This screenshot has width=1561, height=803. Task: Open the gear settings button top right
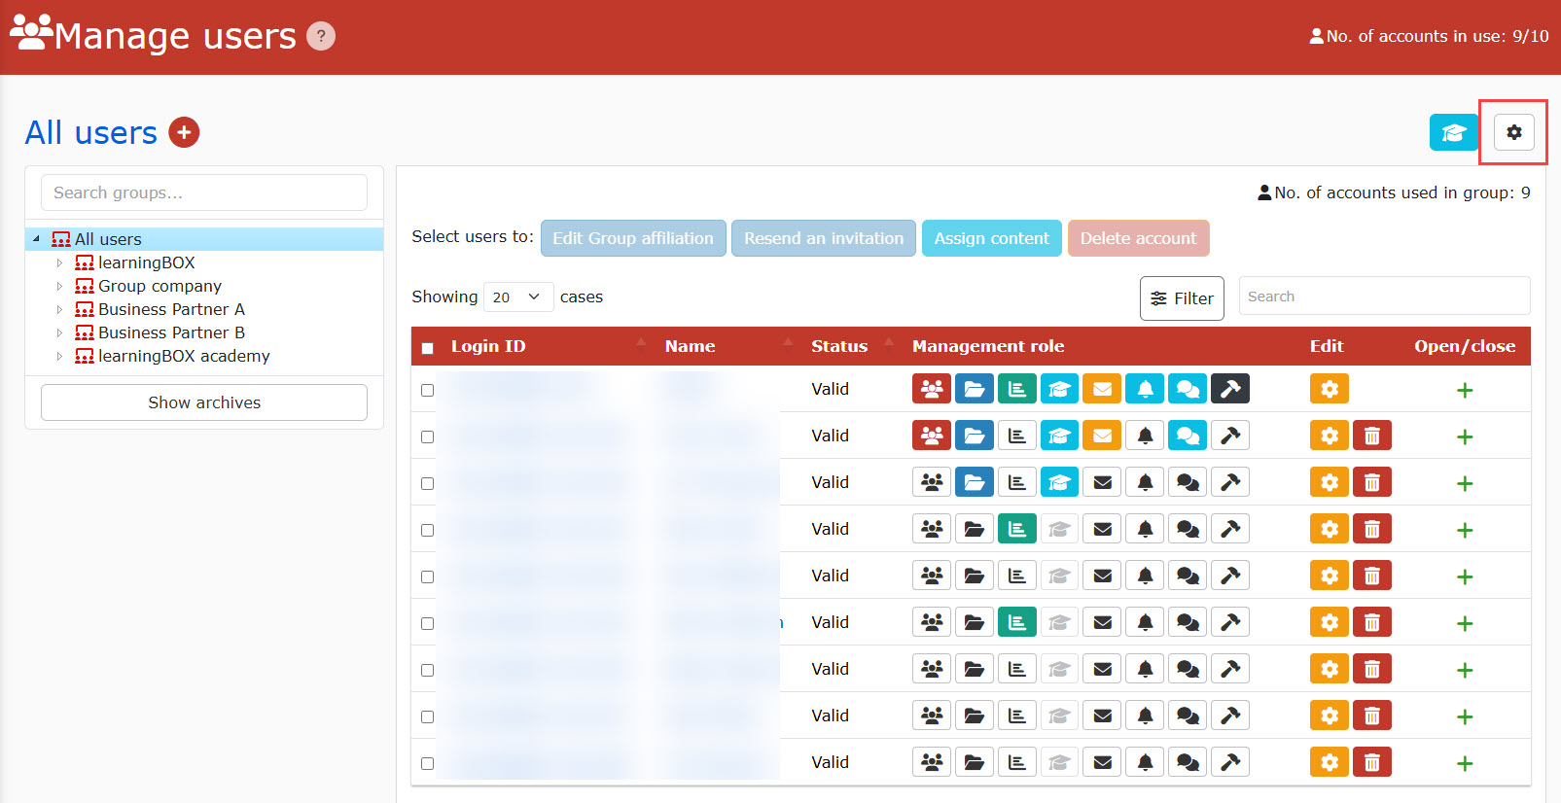[x=1513, y=132]
